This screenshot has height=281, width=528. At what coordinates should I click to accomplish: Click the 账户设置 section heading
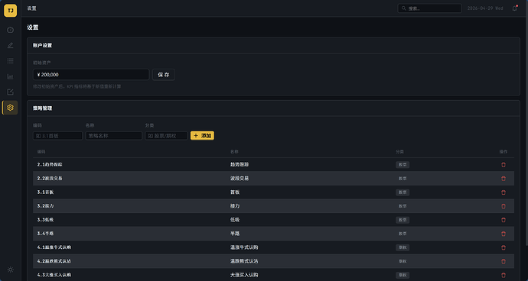(42, 45)
